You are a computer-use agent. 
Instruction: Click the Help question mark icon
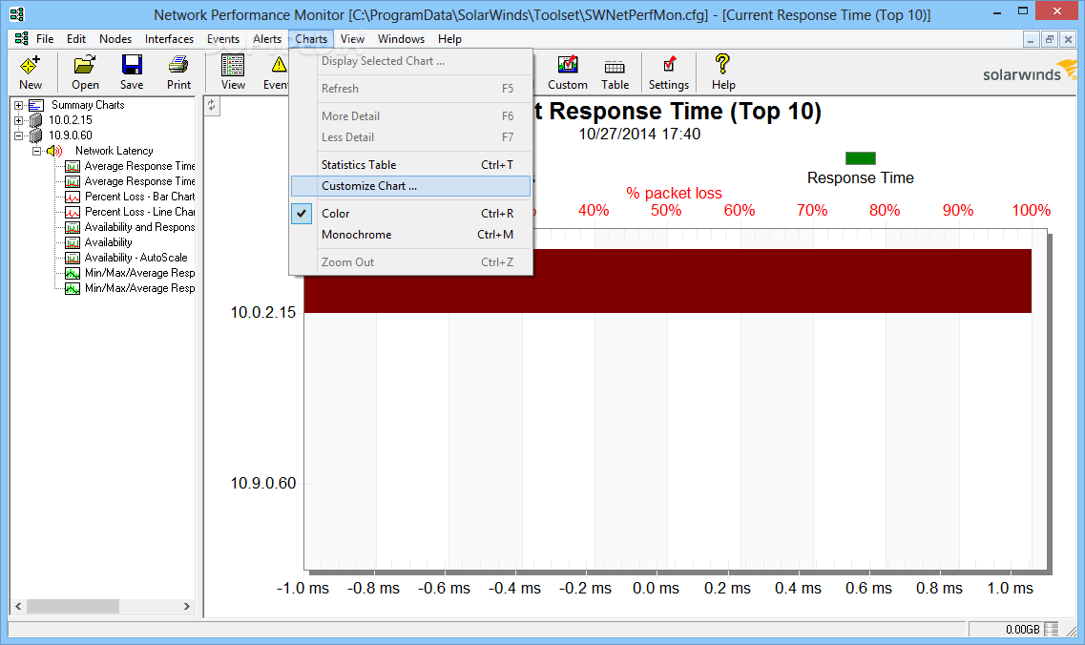[x=722, y=64]
